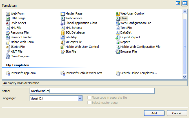Click the Add button
The image size is (189, 118).
(x=154, y=113)
